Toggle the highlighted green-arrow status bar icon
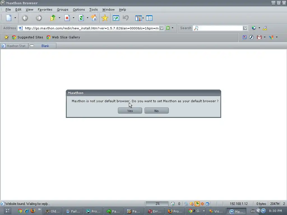Viewport: 287px width, 215px height. click(197, 204)
